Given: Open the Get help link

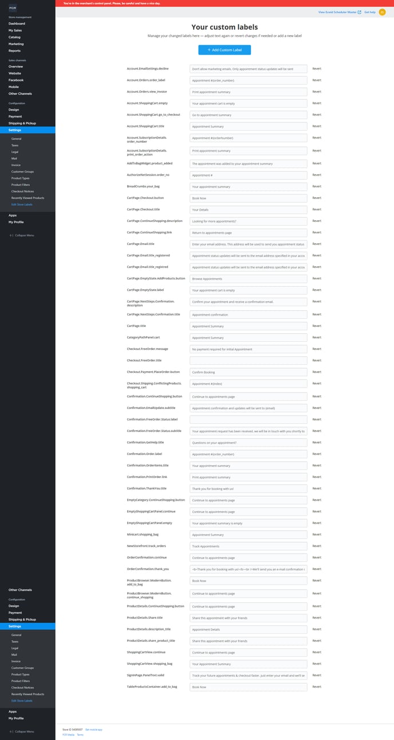Looking at the screenshot, I should 370,12.
